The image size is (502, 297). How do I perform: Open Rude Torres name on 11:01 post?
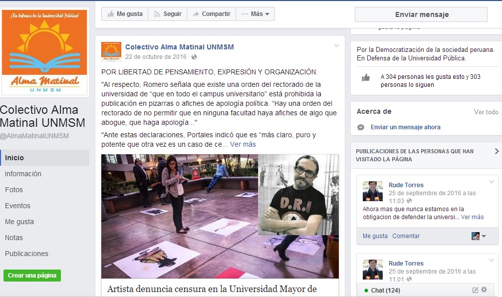[x=406, y=264]
